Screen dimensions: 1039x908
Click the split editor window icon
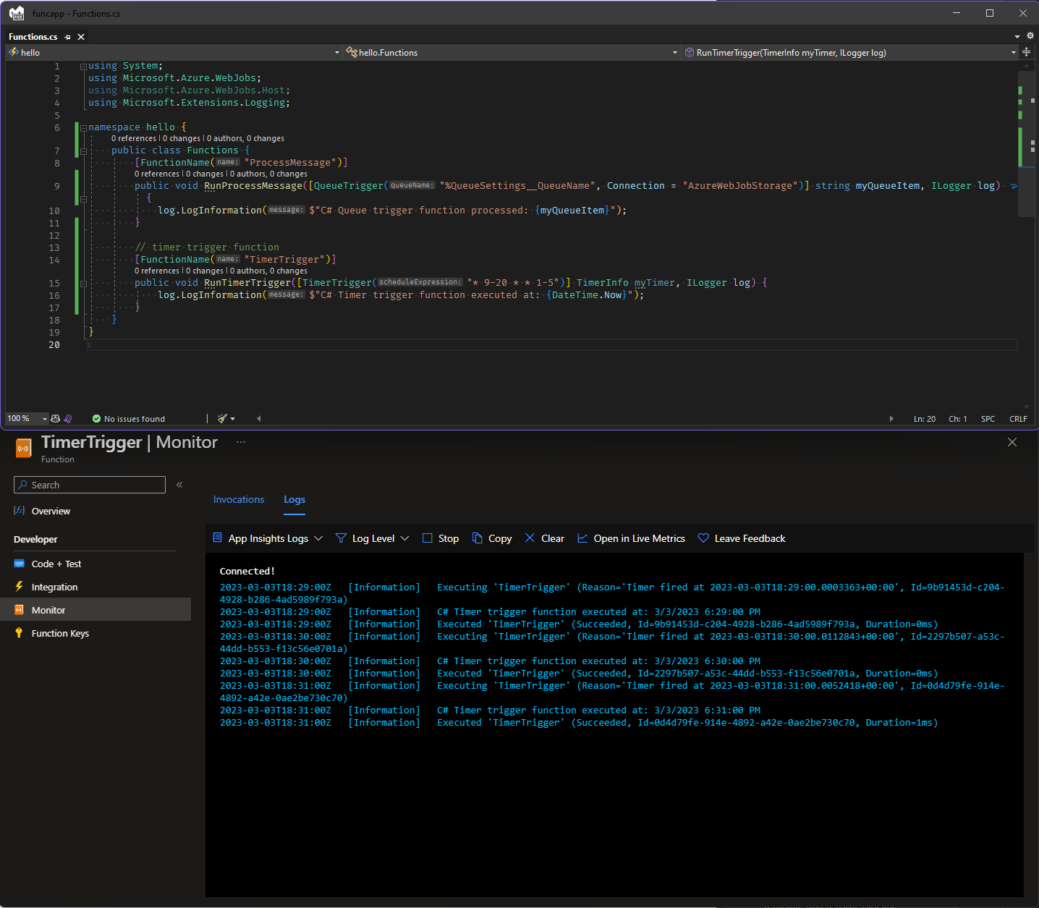1026,52
